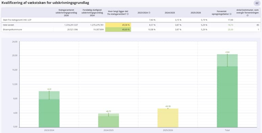This screenshot has width=262, height=133.
Task: Click the Total bar in the chart
Action: 227,91
